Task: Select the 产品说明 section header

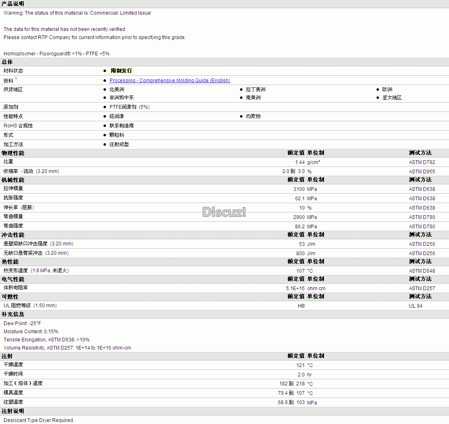Action: click(13, 4)
